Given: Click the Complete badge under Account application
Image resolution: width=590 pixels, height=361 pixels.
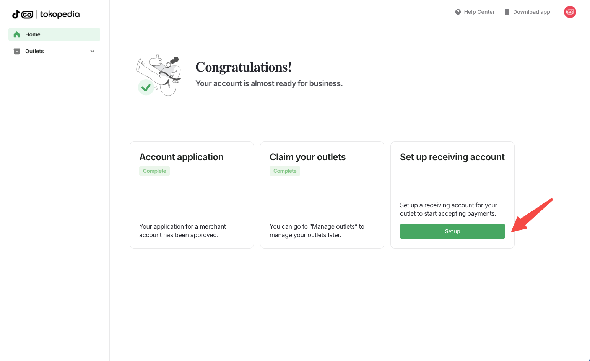Looking at the screenshot, I should [154, 171].
